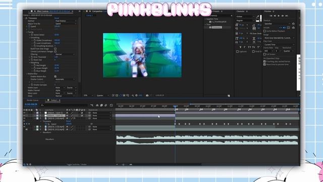Screen dimensions: 323x182
Task: Toggle Faux Bold in Character panel
Action: (x=240, y=47)
